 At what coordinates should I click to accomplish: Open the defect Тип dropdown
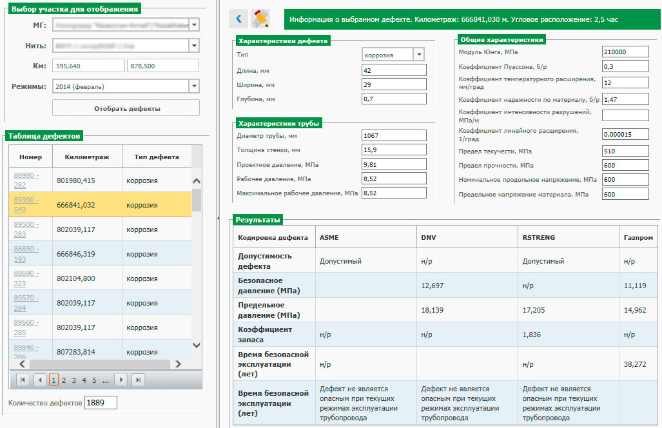(419, 54)
